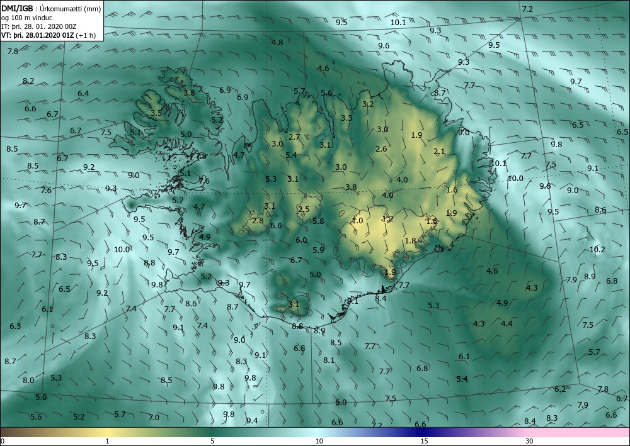This screenshot has width=630, height=446.
Task: Click the map value 2.5
Action: coord(304,209)
